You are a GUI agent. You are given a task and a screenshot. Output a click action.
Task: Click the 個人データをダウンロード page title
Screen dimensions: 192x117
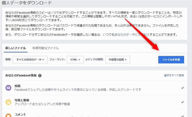pos(27,3)
